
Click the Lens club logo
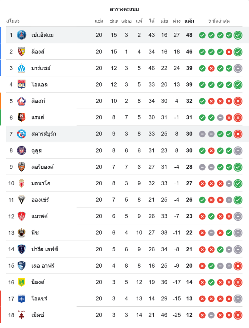click(x=22, y=51)
